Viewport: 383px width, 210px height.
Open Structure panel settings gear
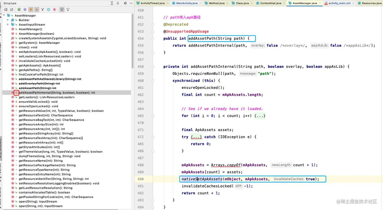tap(125, 3)
